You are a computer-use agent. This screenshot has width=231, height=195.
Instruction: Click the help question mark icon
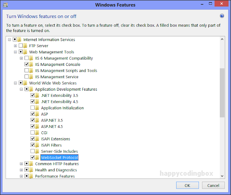[222, 16]
